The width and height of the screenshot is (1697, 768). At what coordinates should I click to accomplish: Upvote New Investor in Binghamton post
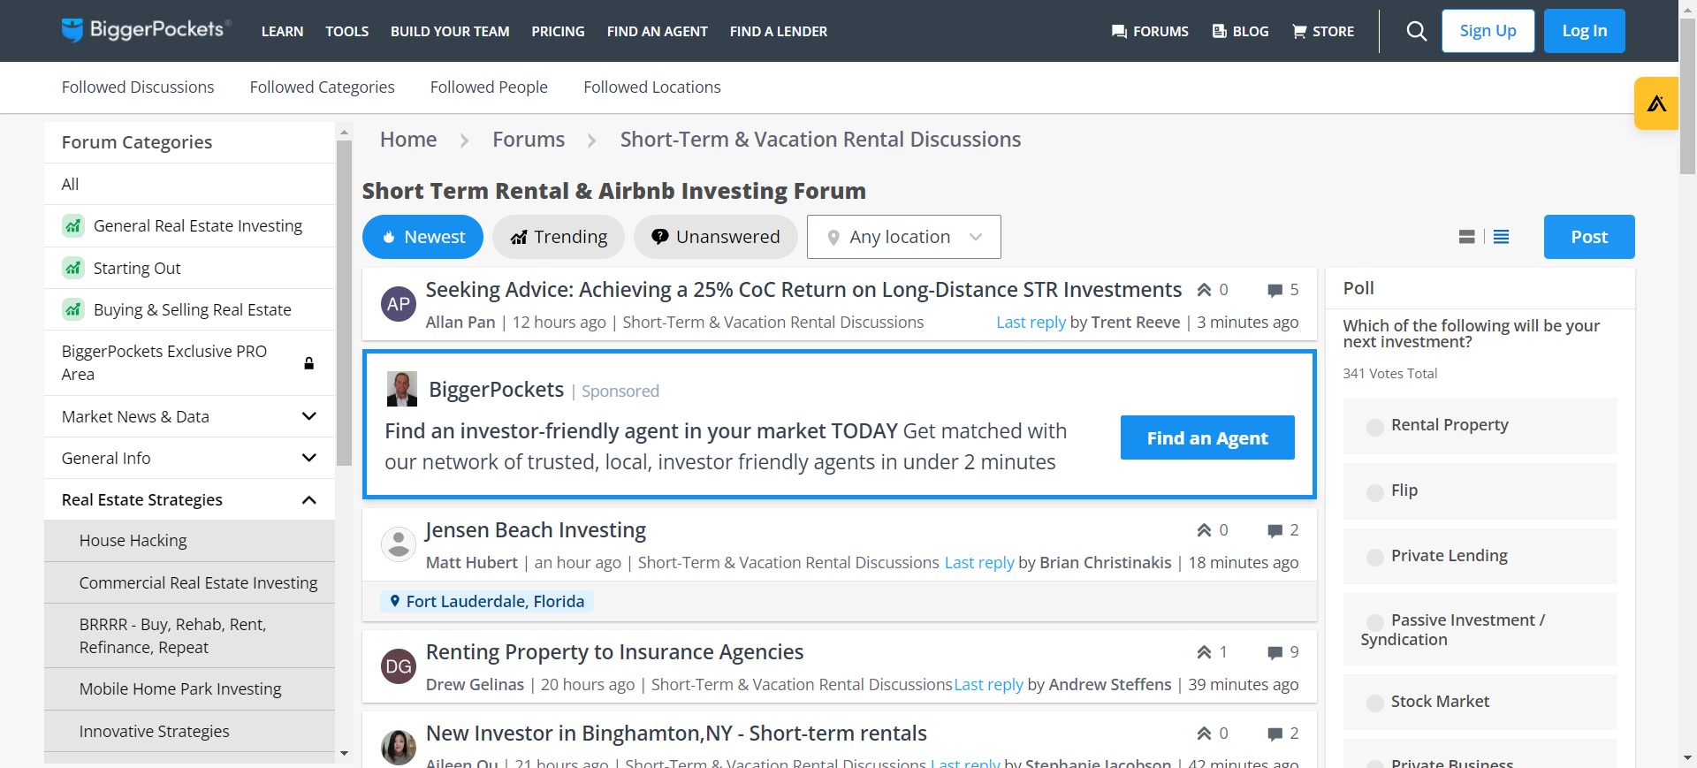pos(1204,734)
